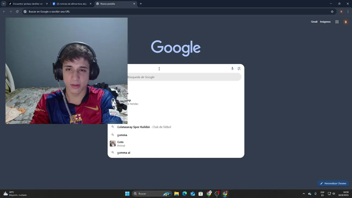This screenshot has width=352, height=198.
Task: Open Outlook from the taskbar
Action: pyautogui.click(x=193, y=194)
